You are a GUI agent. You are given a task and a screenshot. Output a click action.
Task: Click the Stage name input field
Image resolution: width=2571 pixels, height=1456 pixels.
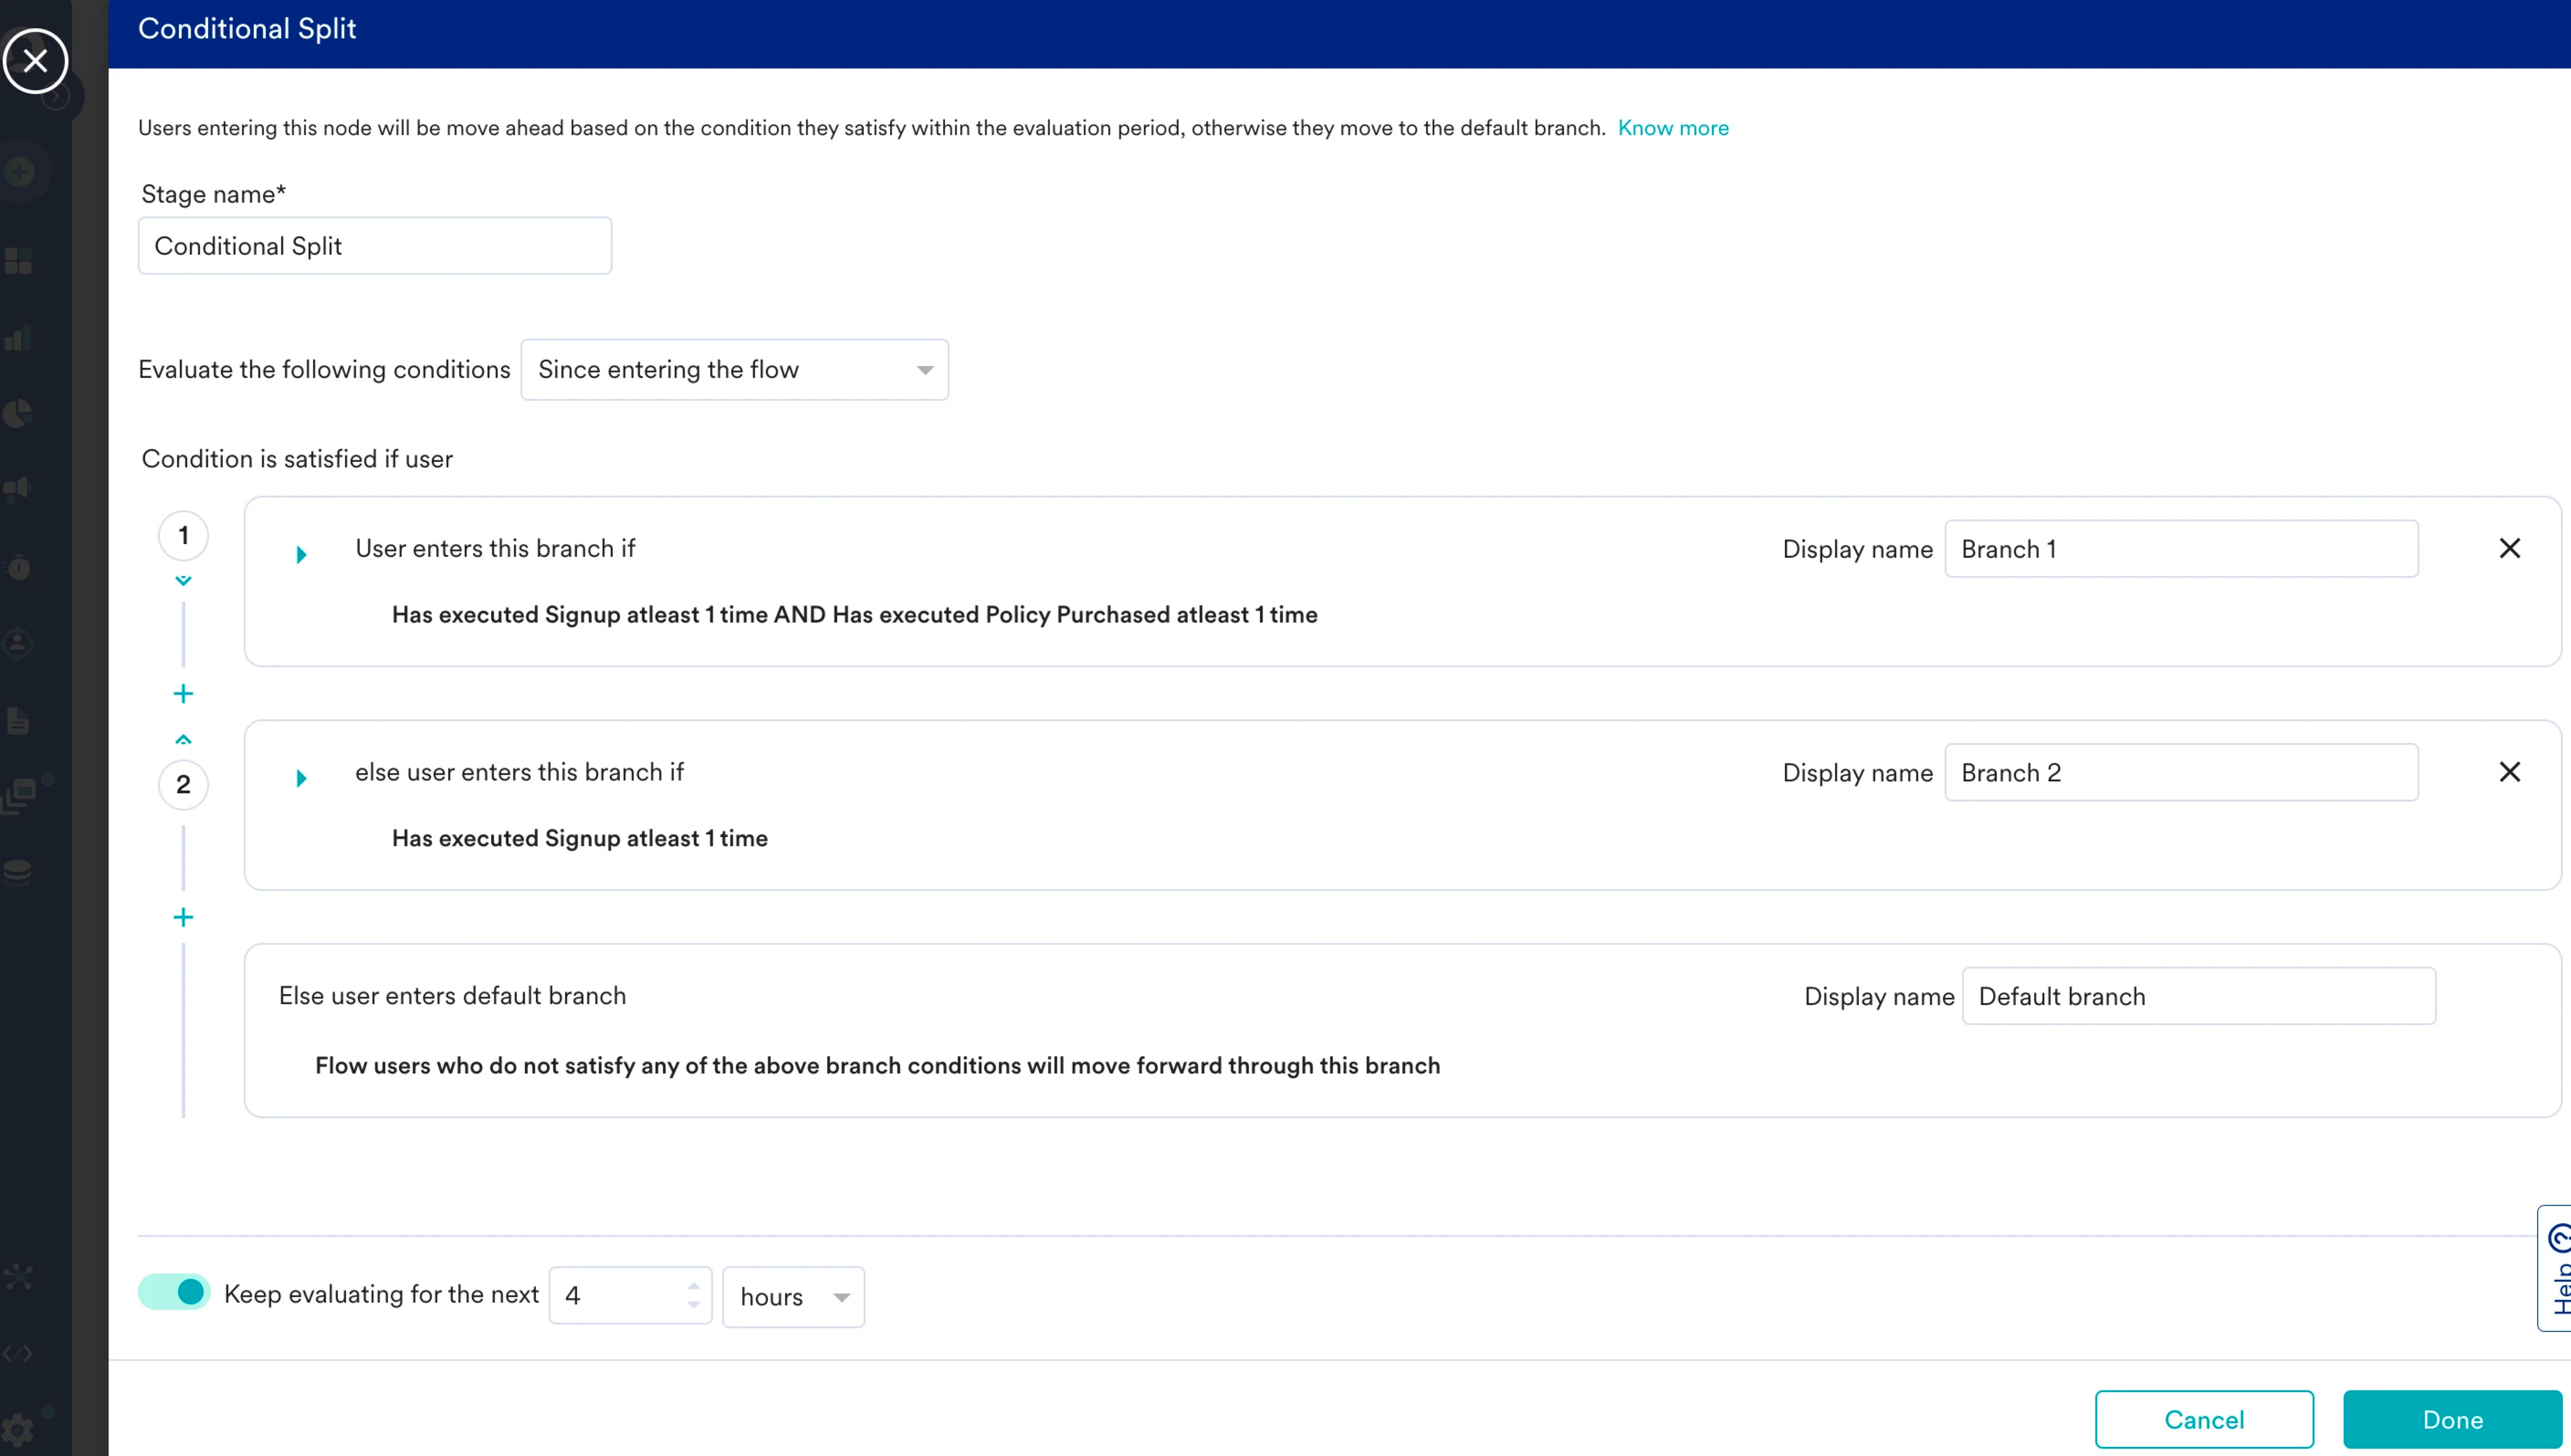point(375,246)
